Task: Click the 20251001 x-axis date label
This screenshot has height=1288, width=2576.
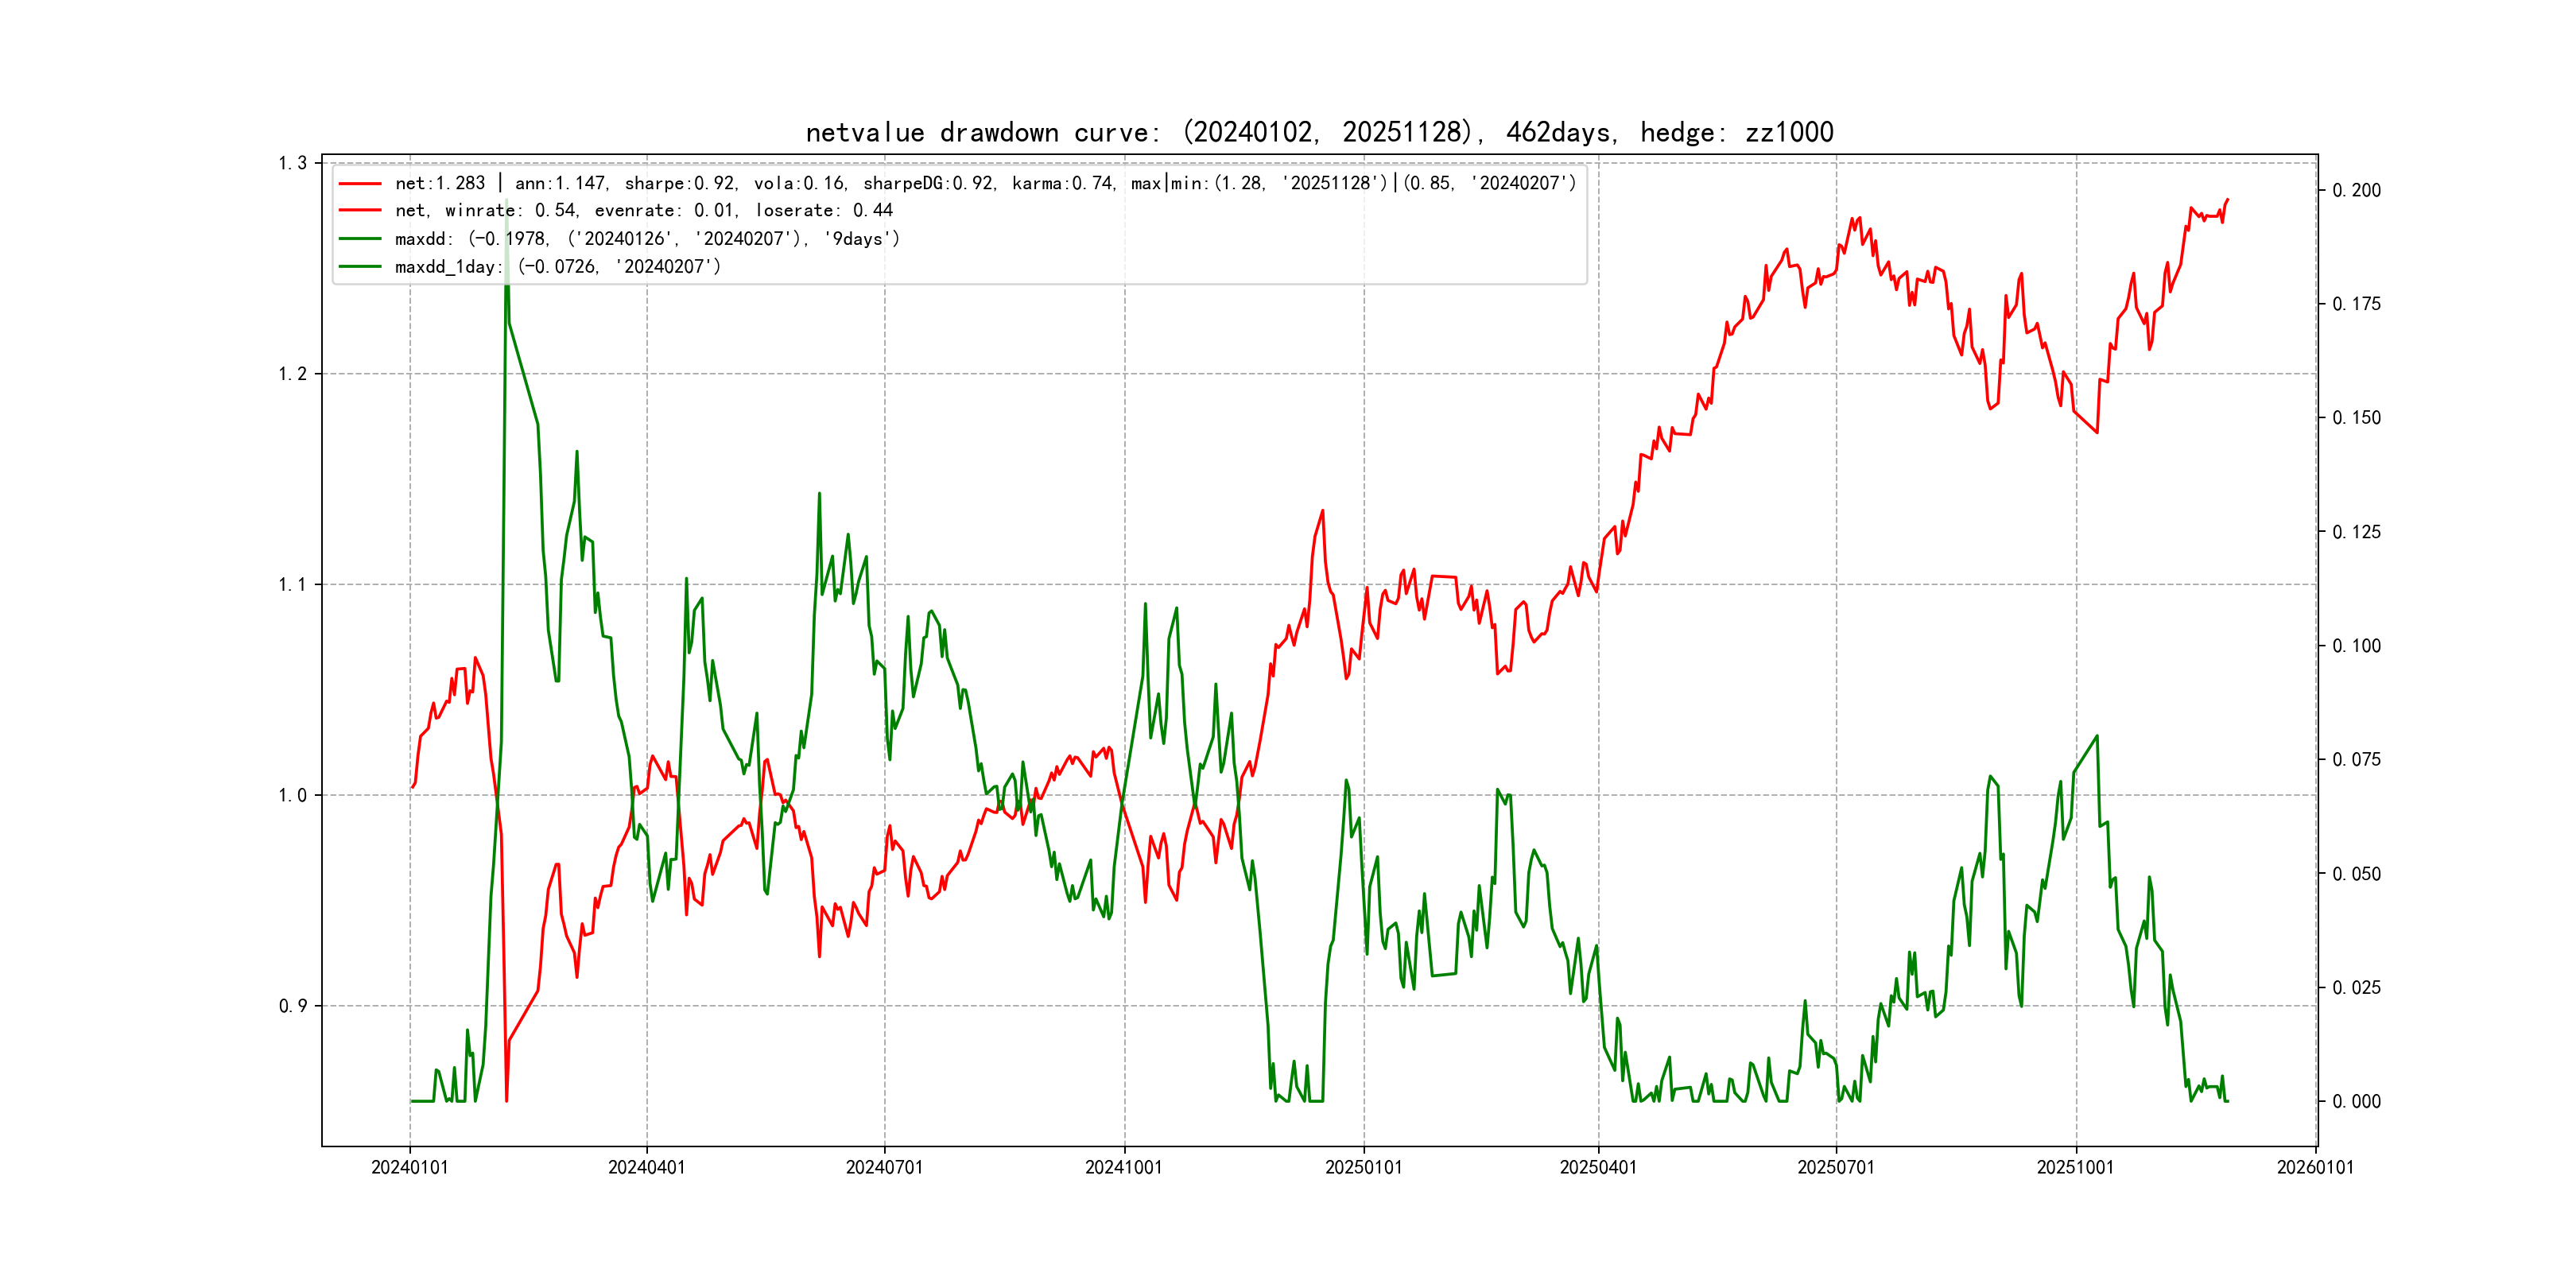Action: point(2075,1168)
